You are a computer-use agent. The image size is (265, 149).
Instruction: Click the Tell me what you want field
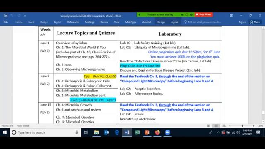[x=202, y=22]
